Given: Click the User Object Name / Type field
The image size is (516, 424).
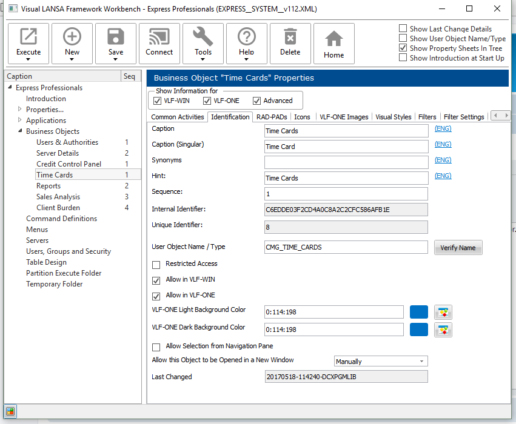Looking at the screenshot, I should 346,247.
